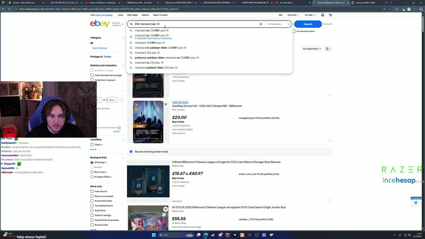Collapse the Condition filter section
425x239 pixels.
123,140
